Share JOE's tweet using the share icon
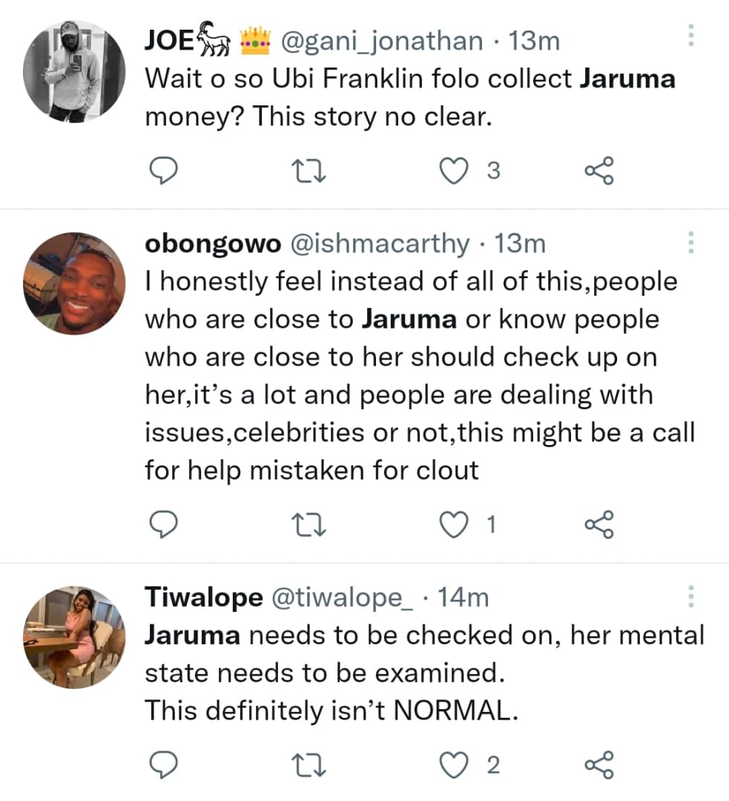This screenshot has width=729, height=801. (x=602, y=170)
